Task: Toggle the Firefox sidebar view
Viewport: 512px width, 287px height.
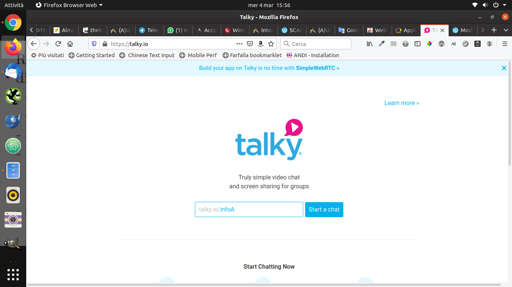Action: [418, 44]
